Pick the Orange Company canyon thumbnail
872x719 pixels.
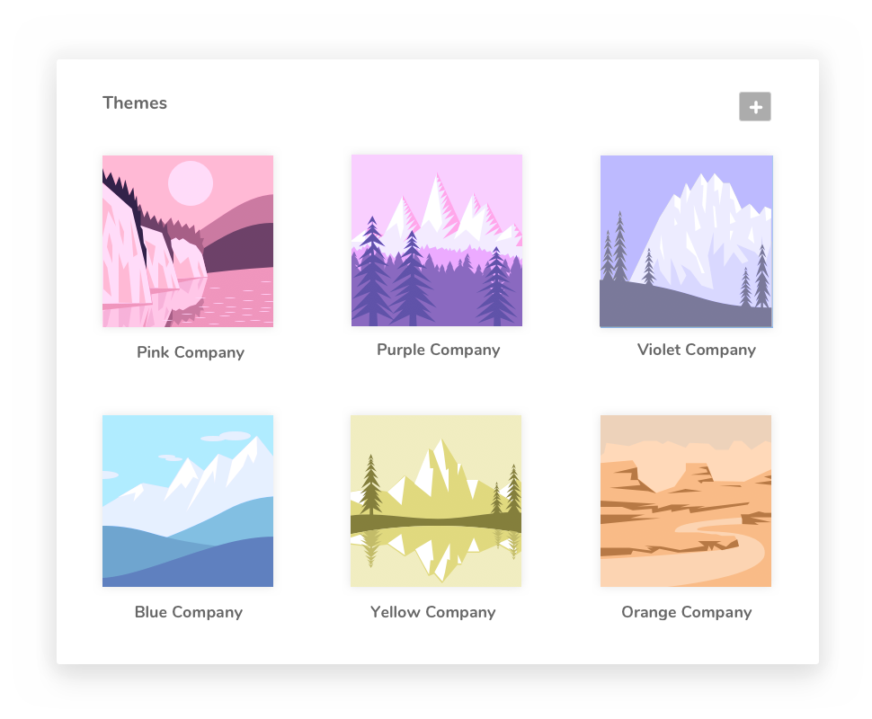pos(686,501)
